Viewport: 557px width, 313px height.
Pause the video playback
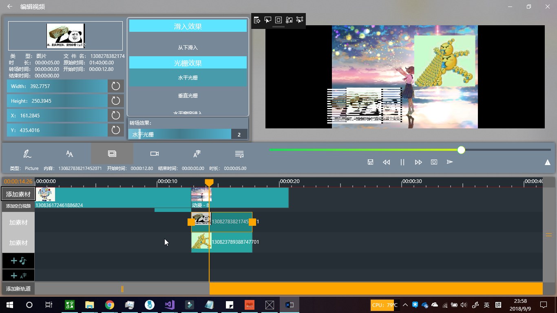pyautogui.click(x=402, y=162)
